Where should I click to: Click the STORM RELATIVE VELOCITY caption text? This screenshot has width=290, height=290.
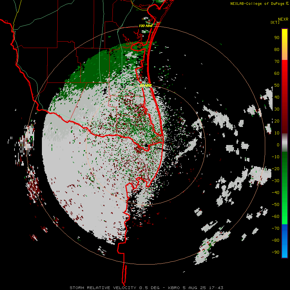[x=103, y=288]
